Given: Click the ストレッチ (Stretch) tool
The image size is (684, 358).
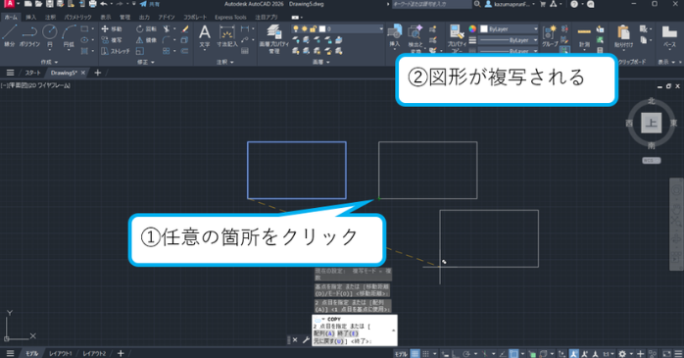Looking at the screenshot, I should coord(116,51).
